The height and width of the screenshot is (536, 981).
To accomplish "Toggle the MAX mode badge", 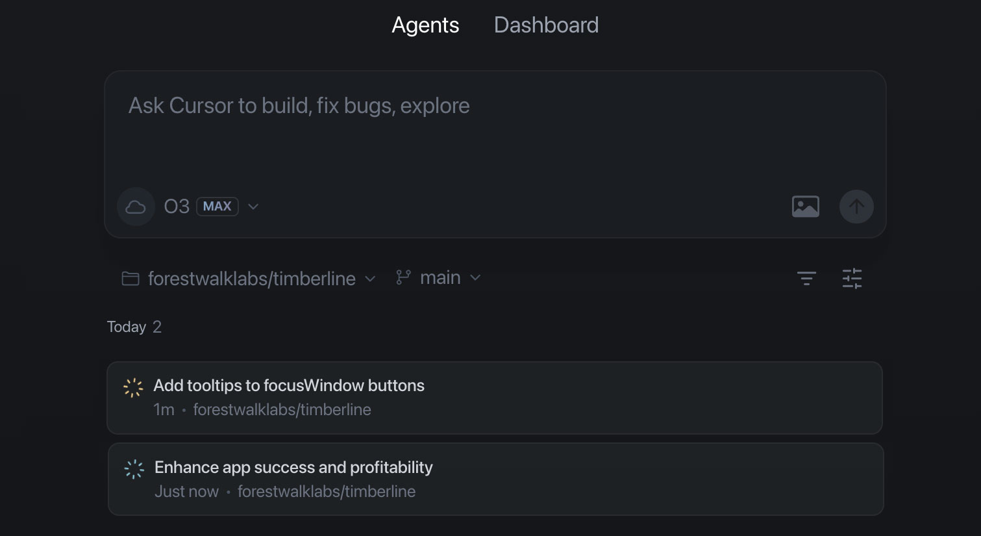I will point(217,207).
